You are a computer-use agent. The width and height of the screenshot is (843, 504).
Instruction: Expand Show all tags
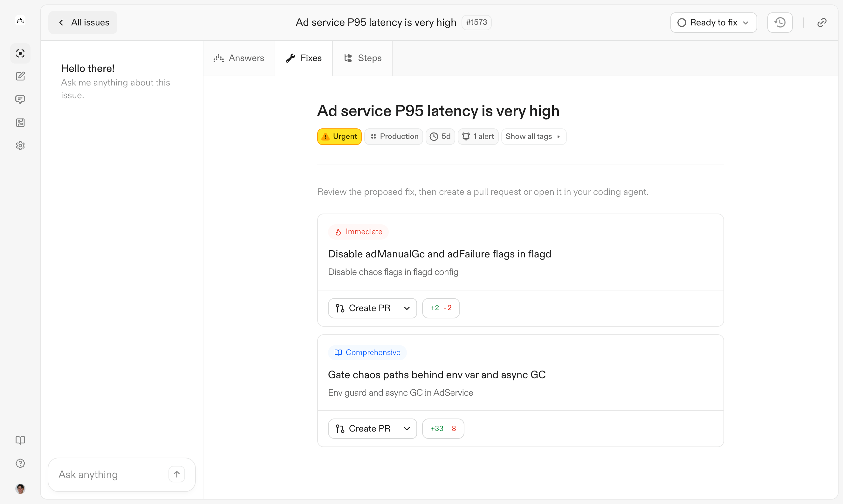coord(533,136)
